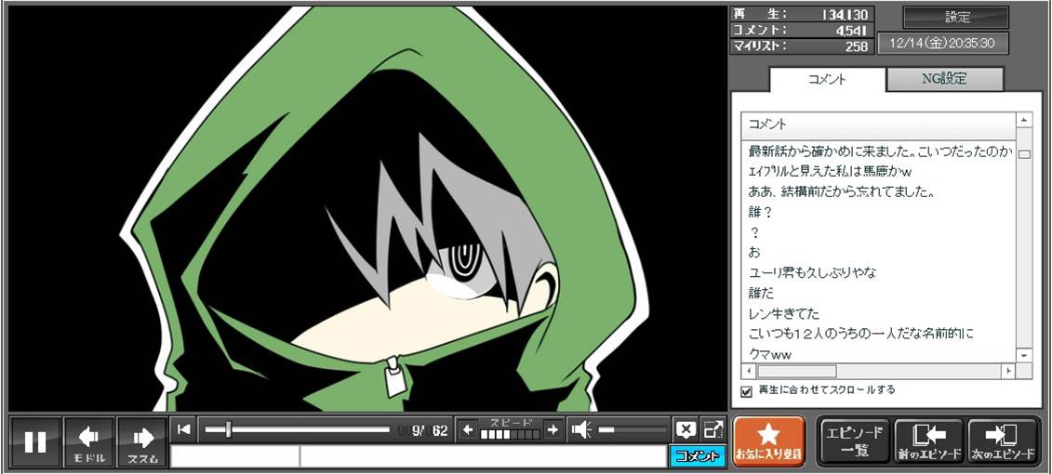
Task: Toggle 再生に合わせてスクロールする checkbox
Action: (x=746, y=391)
